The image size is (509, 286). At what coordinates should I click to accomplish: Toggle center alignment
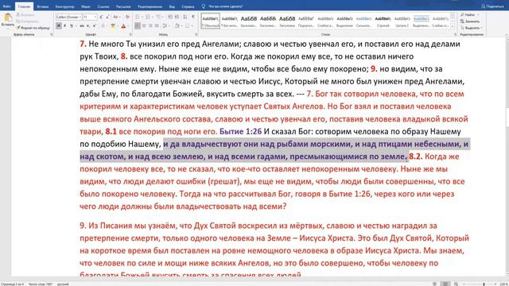pos(144,25)
